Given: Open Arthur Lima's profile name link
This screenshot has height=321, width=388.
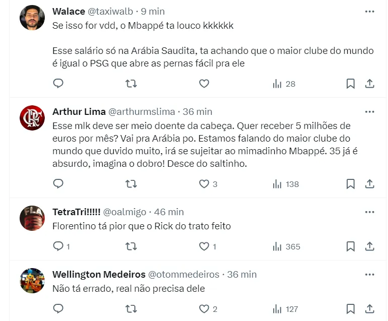Looking at the screenshot, I should coord(78,111).
